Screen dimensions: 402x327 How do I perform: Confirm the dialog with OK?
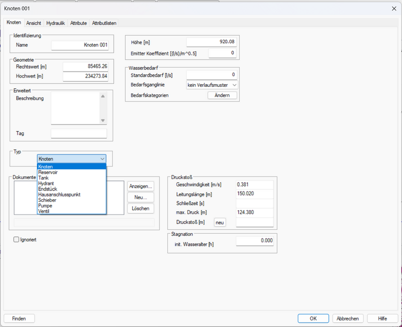click(x=314, y=319)
